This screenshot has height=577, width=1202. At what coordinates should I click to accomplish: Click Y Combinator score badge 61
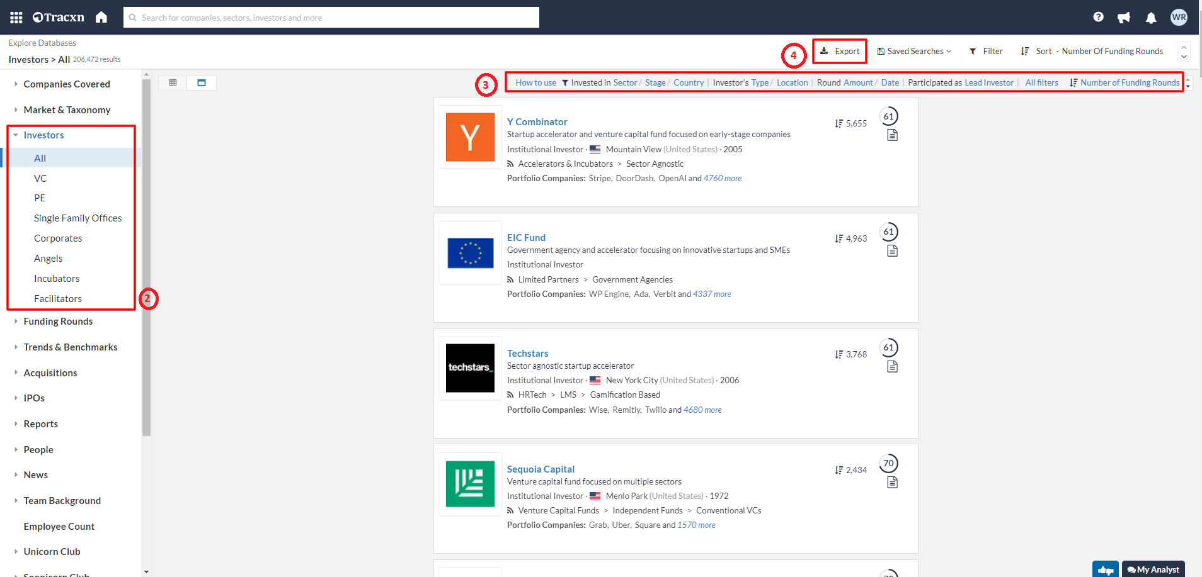point(888,116)
